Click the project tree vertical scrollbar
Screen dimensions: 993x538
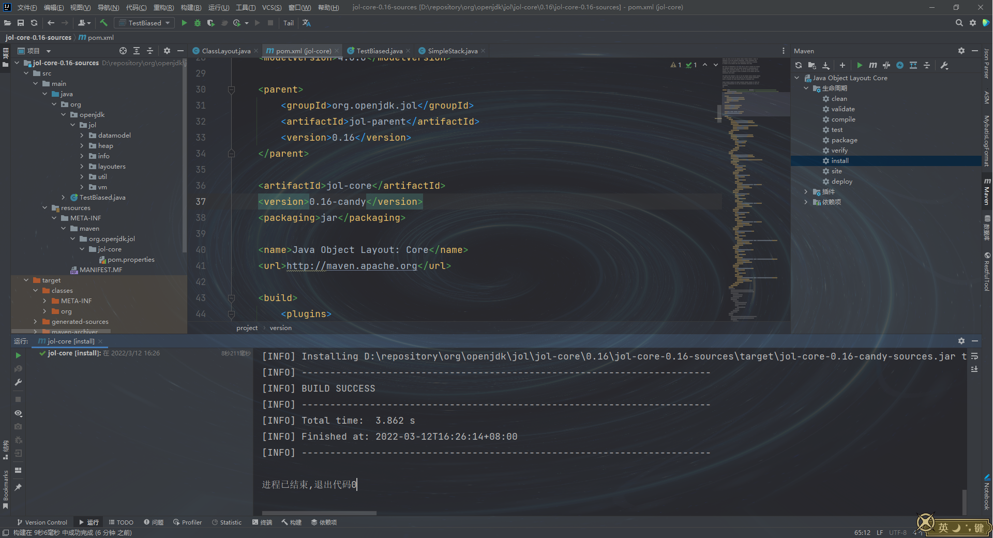[x=185, y=155]
